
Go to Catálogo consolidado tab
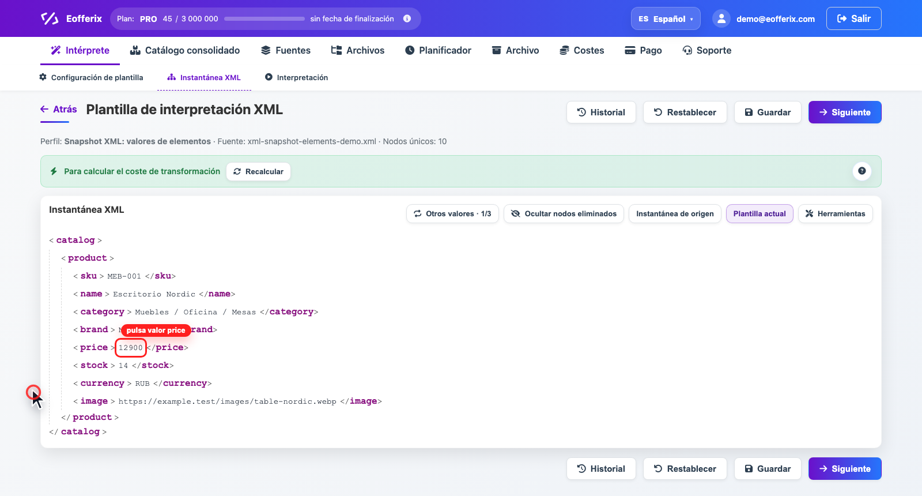[x=185, y=50]
